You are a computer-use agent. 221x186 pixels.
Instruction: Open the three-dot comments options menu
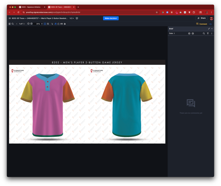[212, 33]
